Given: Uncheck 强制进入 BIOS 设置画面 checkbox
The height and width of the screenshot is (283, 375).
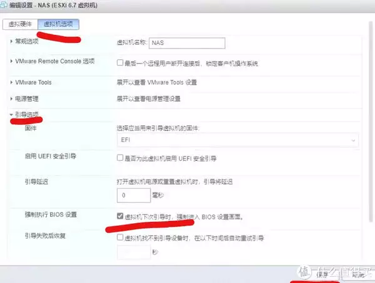Looking at the screenshot, I should pyautogui.click(x=120, y=216).
